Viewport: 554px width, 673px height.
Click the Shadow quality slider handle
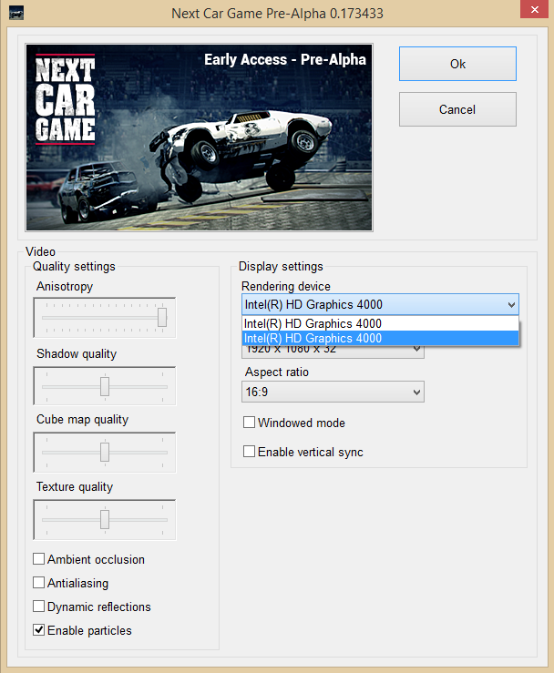pyautogui.click(x=105, y=386)
